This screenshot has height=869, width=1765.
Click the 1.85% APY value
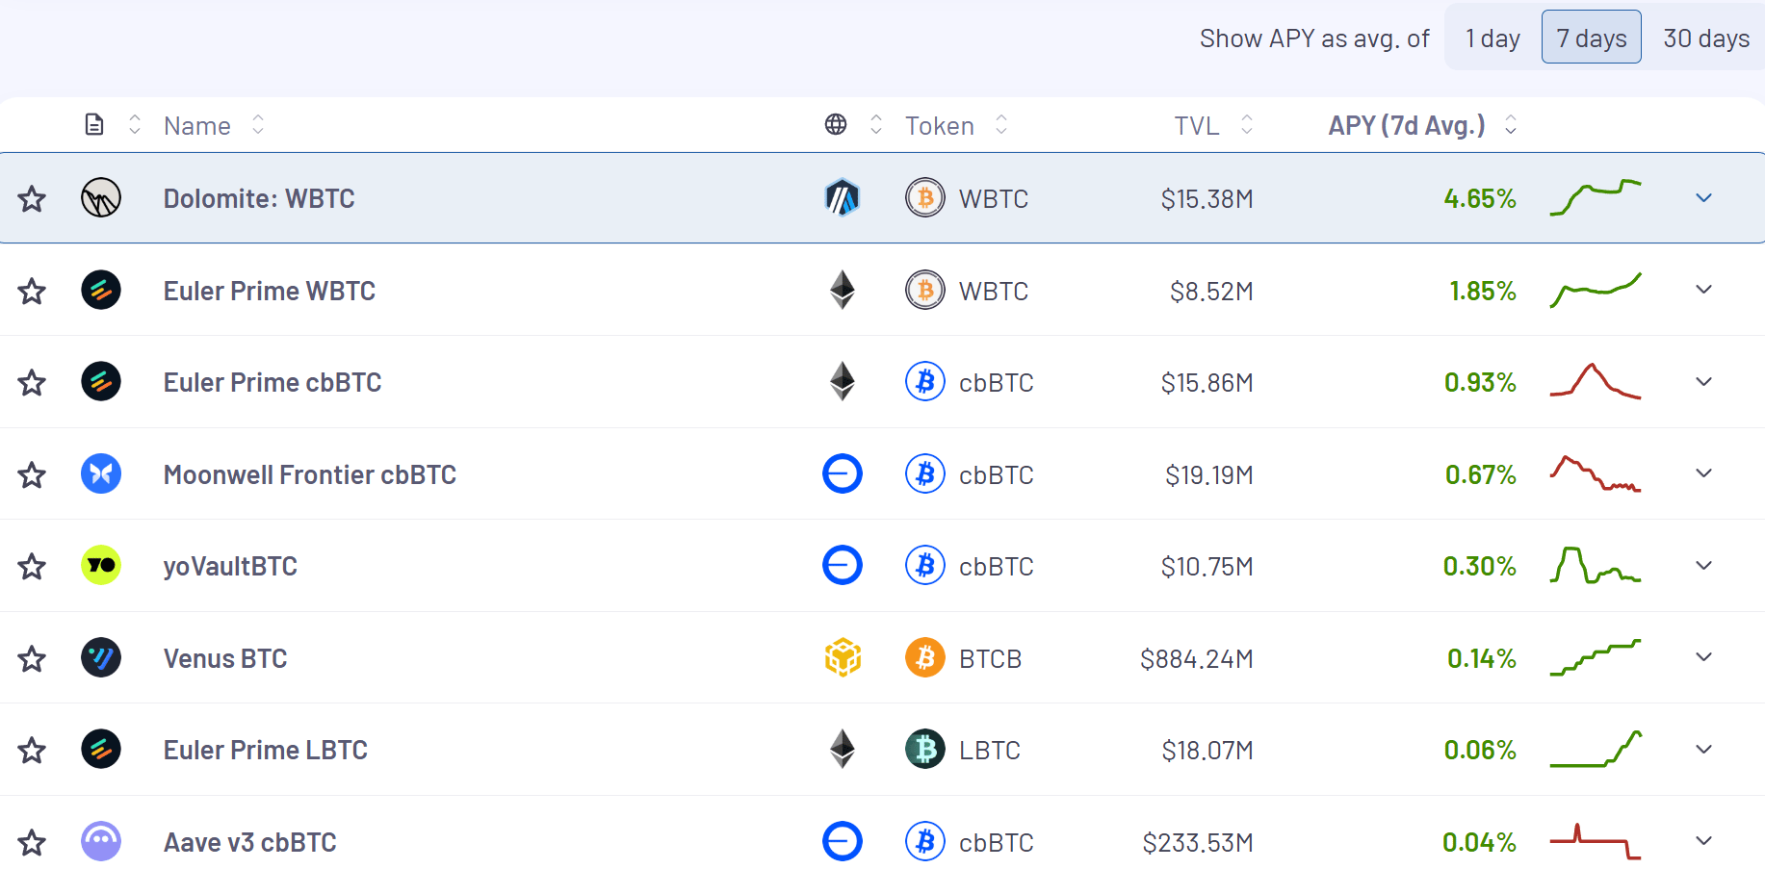(1483, 291)
